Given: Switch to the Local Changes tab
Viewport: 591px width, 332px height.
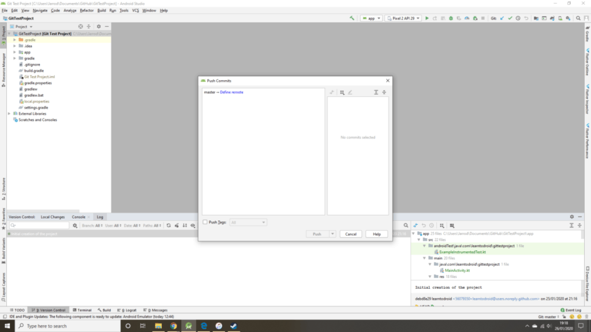Looking at the screenshot, I should [53, 217].
